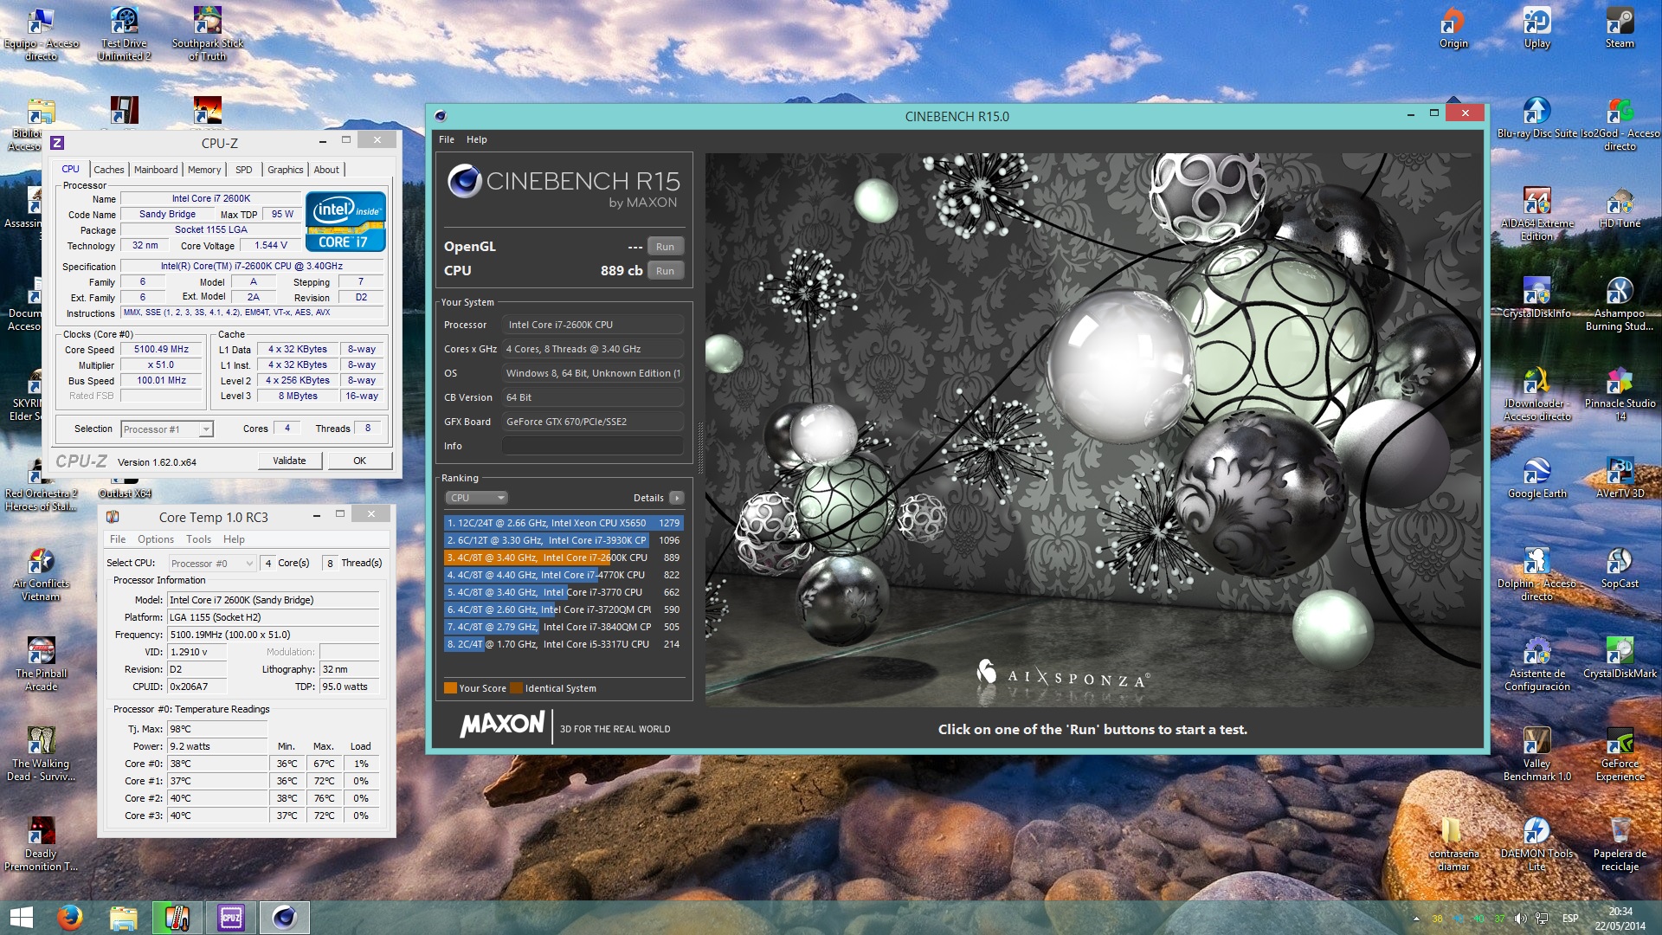This screenshot has width=1662, height=935.
Task: Open Cinebench File menu
Action: click(x=447, y=139)
